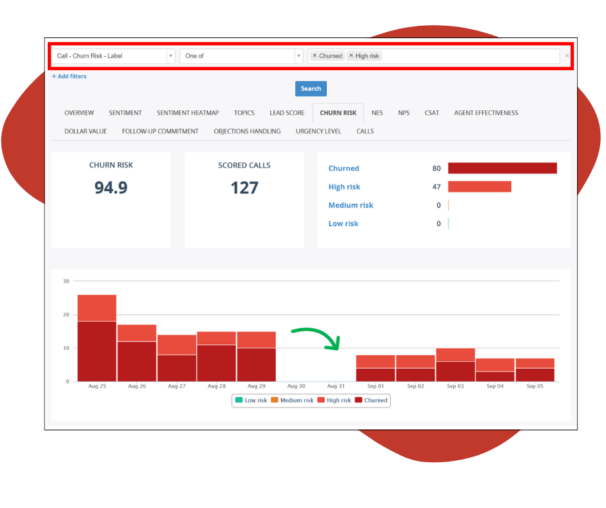Viewport: 606px width, 508px height.
Task: Open the Agent Effectiveness tab
Action: click(485, 113)
